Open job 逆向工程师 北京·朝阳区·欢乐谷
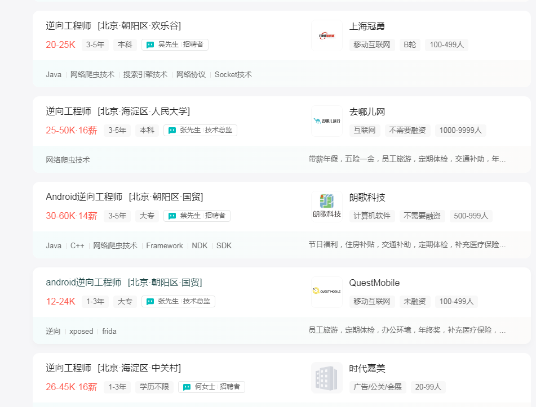Viewport: 536px width, 407px height. 113,25
